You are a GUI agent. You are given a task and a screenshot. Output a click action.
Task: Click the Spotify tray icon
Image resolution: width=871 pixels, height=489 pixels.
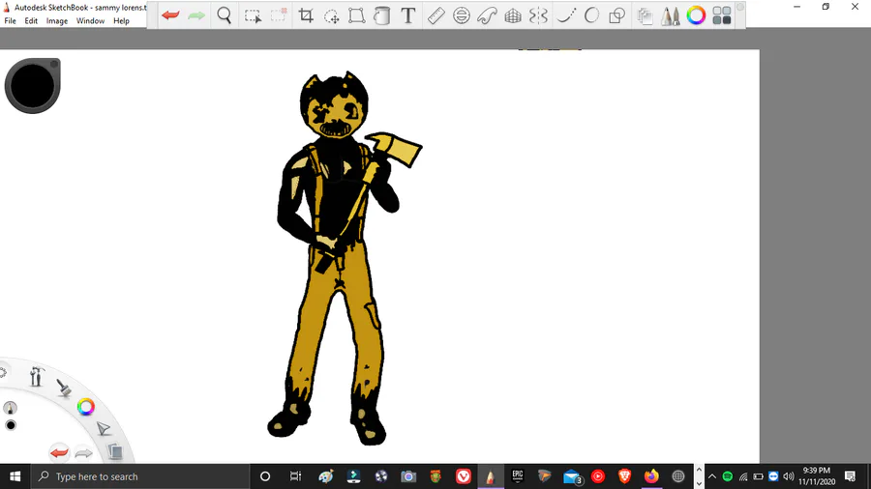click(727, 476)
